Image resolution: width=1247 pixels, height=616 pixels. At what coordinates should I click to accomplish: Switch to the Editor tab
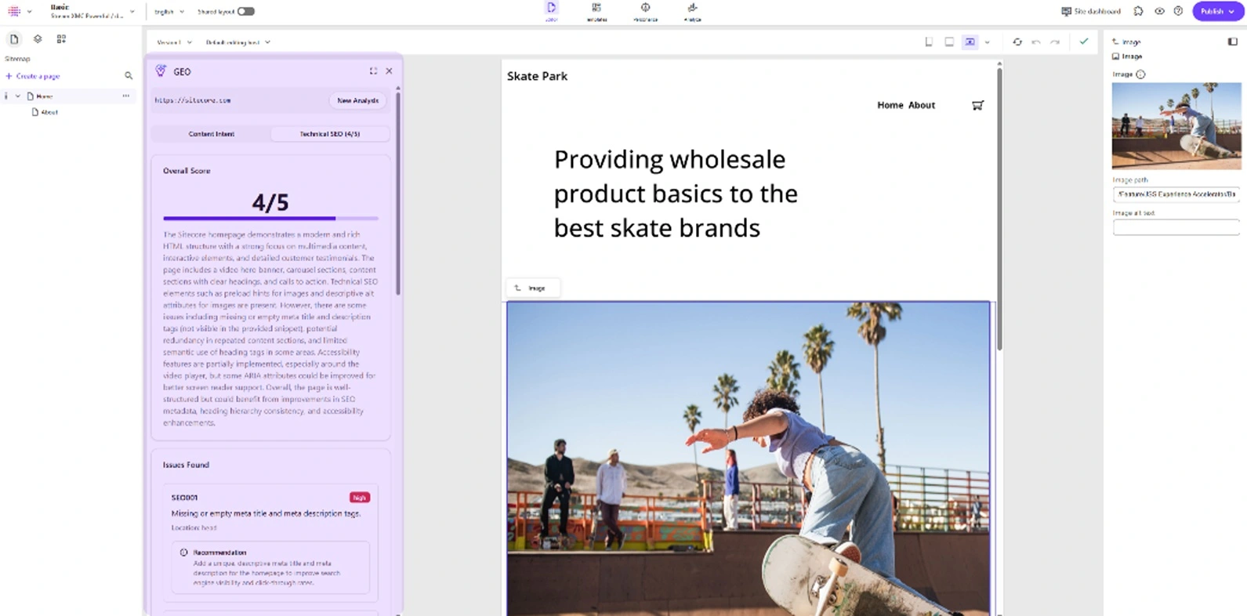pyautogui.click(x=551, y=12)
